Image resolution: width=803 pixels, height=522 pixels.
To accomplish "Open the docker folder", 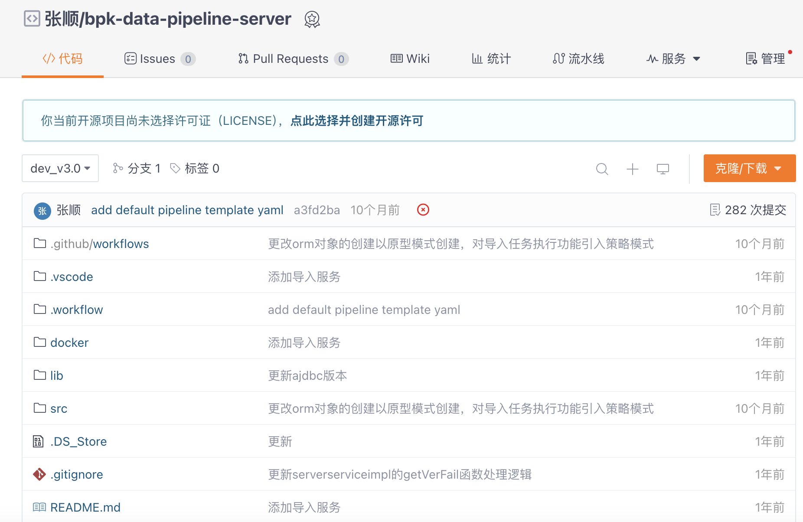I will pos(69,343).
